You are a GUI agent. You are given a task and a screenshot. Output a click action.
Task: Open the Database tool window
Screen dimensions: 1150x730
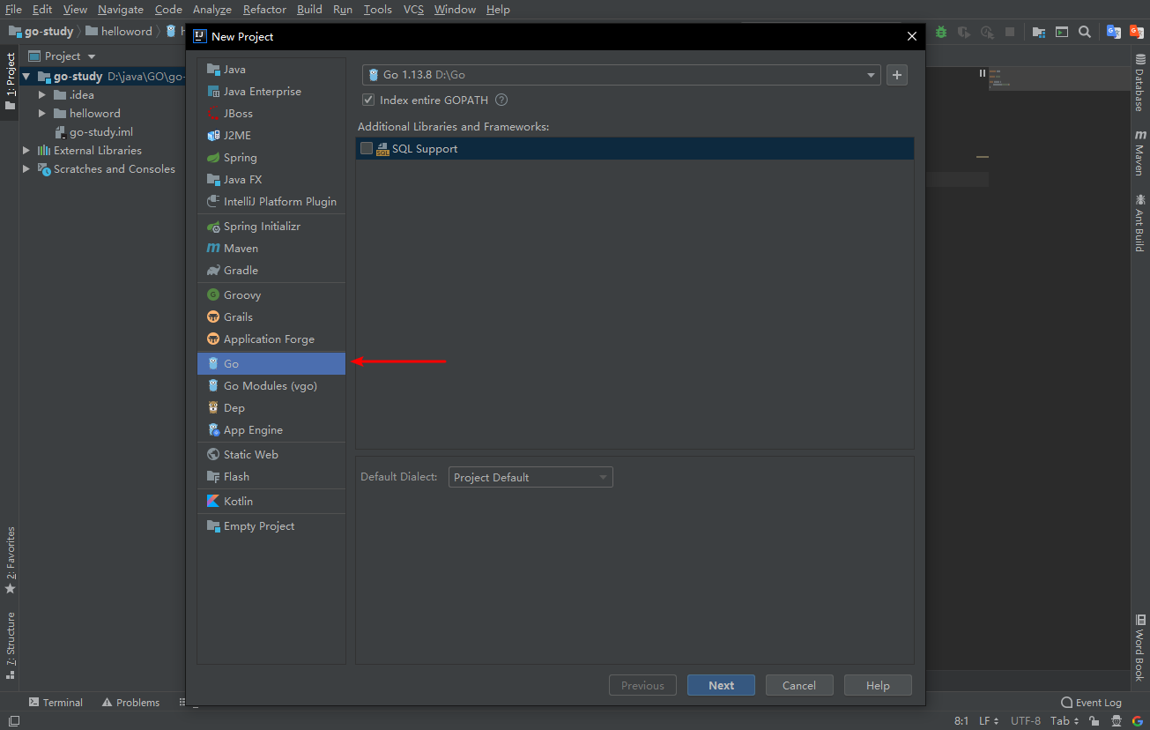click(x=1140, y=83)
